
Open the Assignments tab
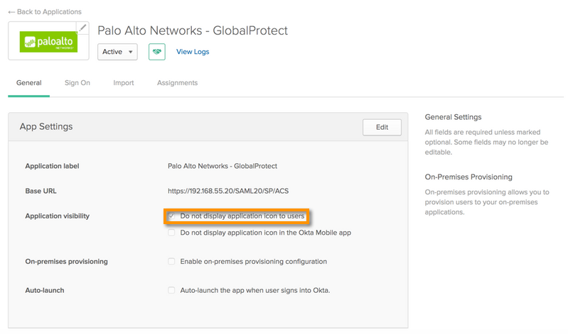(x=177, y=83)
